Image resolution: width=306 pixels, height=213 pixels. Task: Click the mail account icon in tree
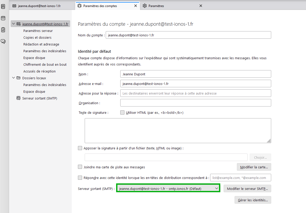point(18,24)
